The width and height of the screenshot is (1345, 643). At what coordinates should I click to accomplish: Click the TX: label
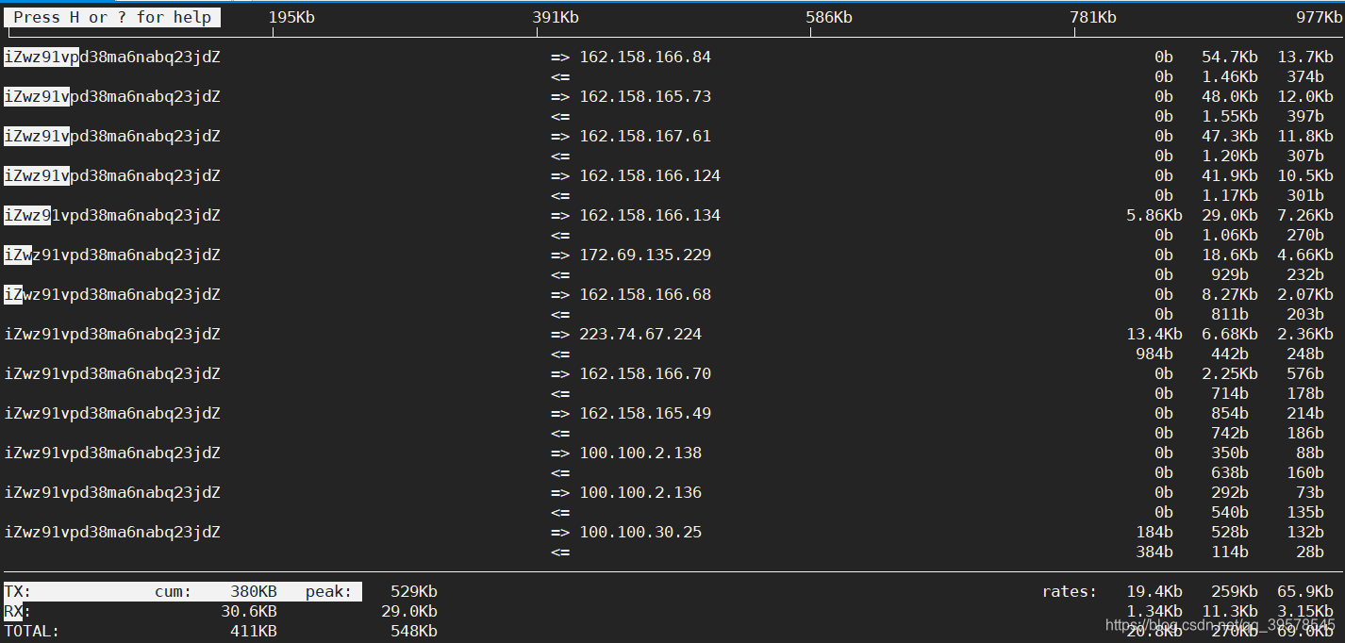18,592
